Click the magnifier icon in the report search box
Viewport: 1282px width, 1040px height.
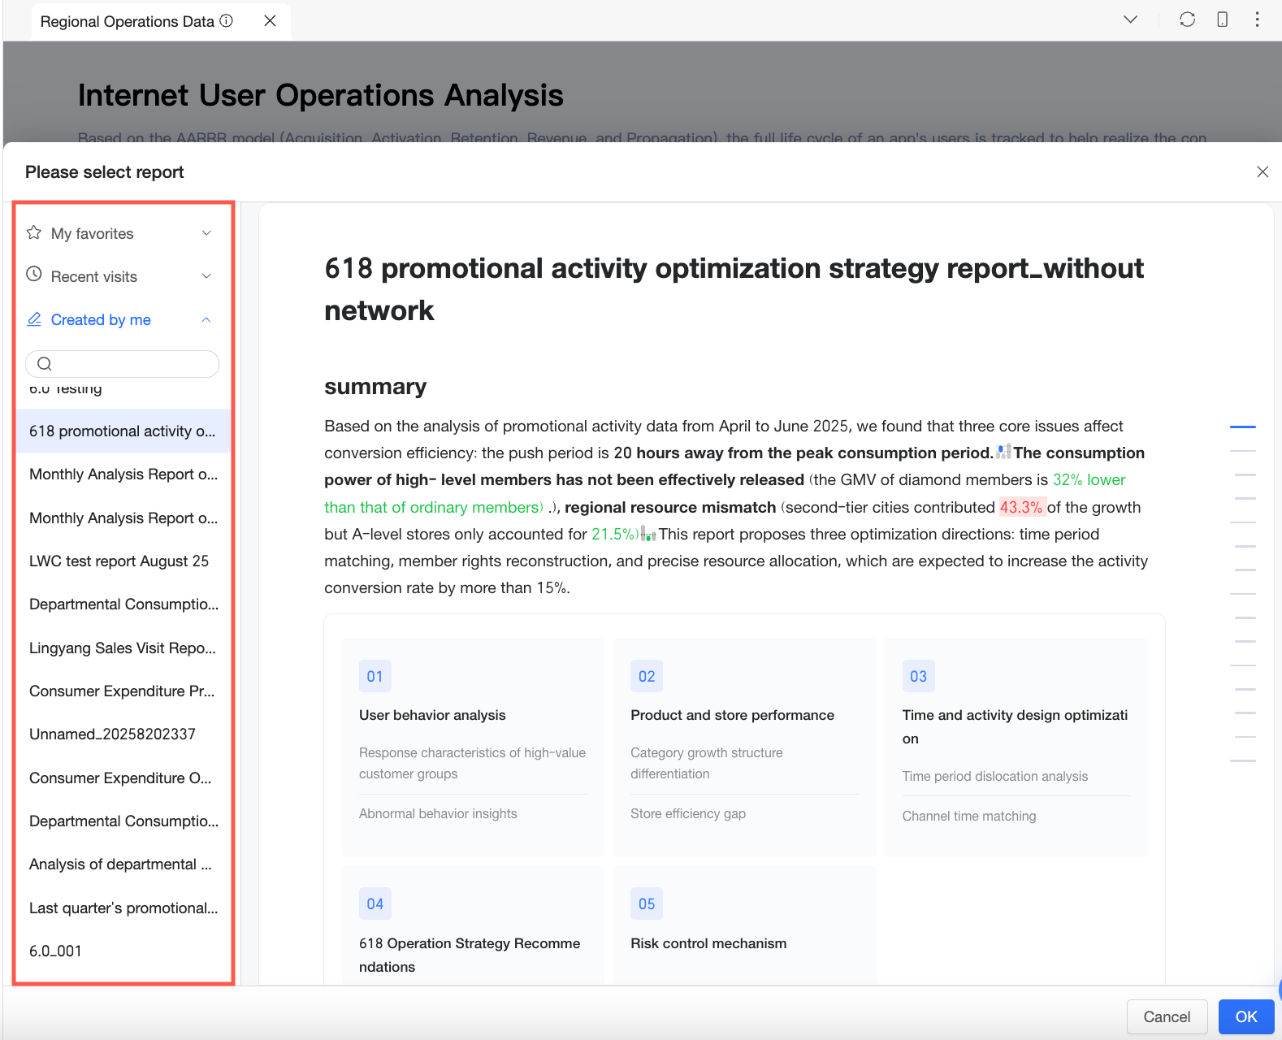[45, 364]
